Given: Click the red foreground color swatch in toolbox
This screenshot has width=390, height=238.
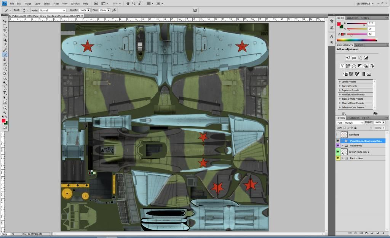Looking at the screenshot, I should pyautogui.click(x=3, y=121).
